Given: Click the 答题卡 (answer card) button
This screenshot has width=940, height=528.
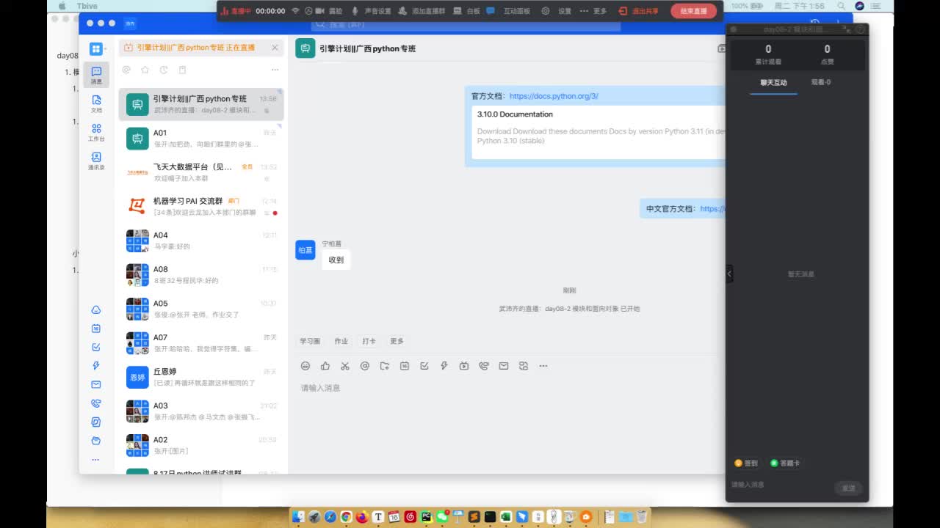Looking at the screenshot, I should click(x=785, y=463).
